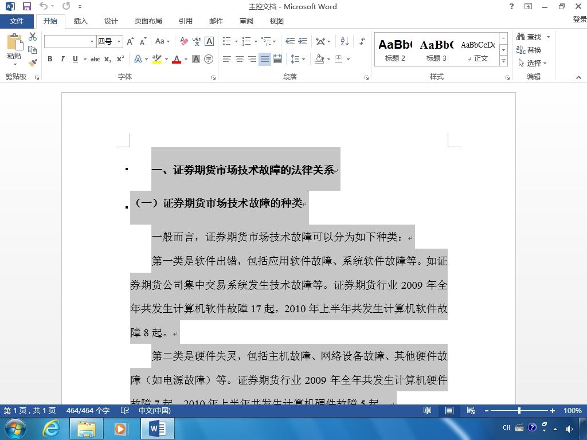Open Internet Explorer from taskbar
Screen dimensions: 587x440
click(x=51, y=429)
